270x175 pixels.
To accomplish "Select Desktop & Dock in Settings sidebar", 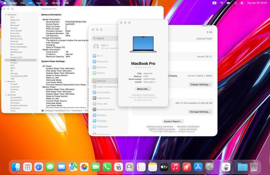I will coord(106,109).
